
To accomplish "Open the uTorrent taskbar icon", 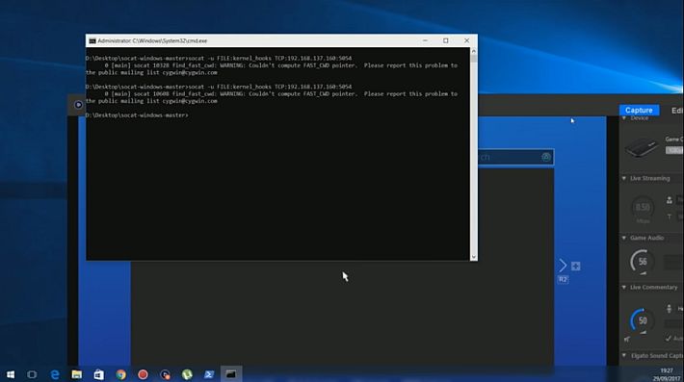I will [187, 374].
